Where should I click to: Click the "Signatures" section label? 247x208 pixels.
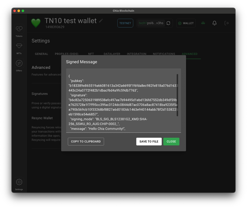40,94
